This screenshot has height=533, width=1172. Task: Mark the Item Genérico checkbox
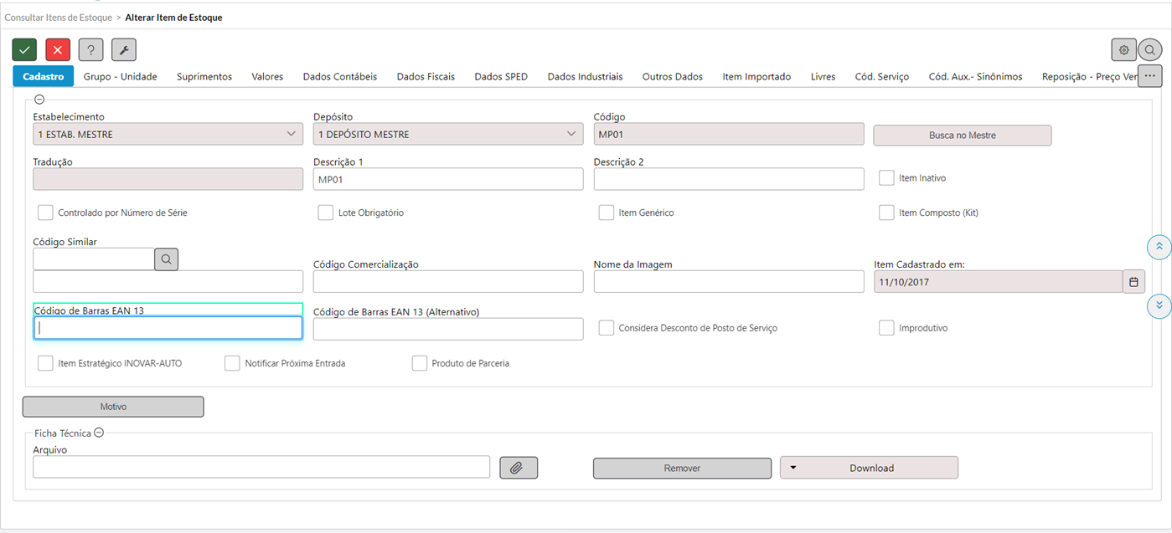point(607,213)
